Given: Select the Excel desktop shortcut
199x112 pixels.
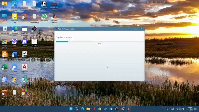Looking at the screenshot, I should (5, 68).
